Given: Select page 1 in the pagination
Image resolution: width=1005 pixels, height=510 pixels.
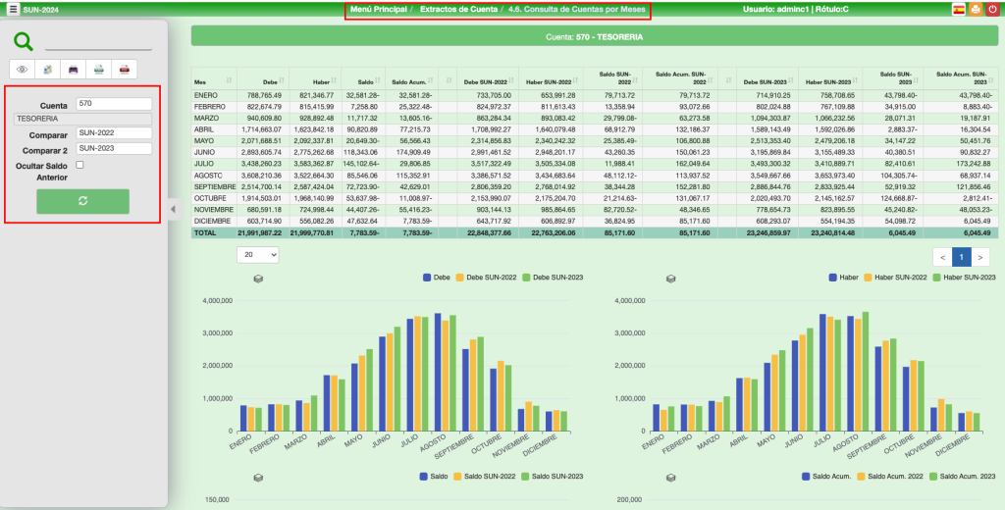Looking at the screenshot, I should [x=961, y=257].
